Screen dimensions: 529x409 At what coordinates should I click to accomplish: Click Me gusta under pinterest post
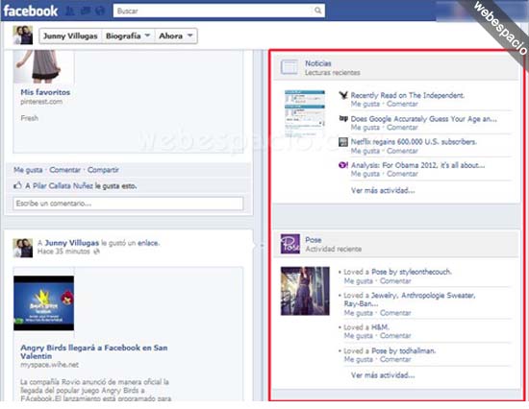[28, 170]
